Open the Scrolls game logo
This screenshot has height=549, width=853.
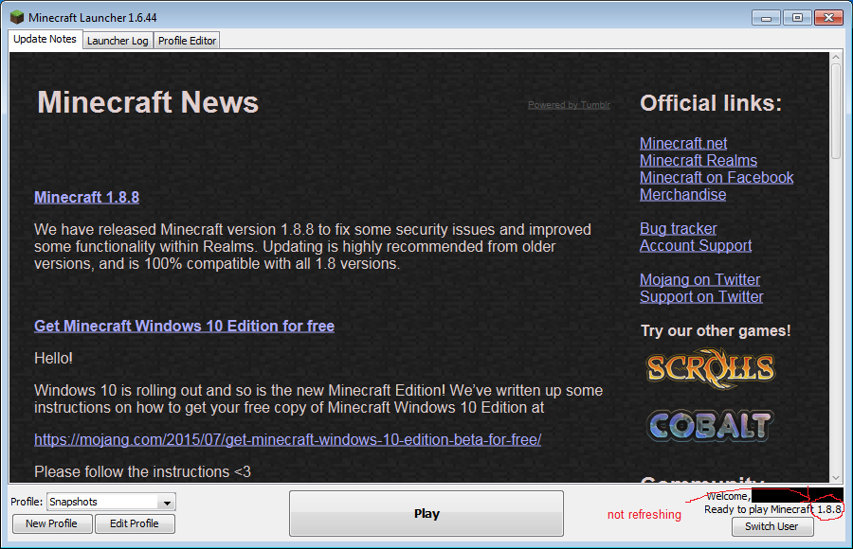pyautogui.click(x=710, y=368)
